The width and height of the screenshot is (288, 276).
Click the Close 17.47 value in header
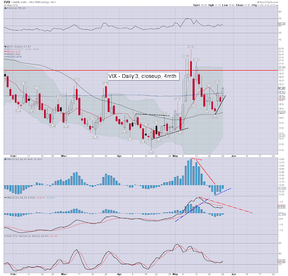243,5
